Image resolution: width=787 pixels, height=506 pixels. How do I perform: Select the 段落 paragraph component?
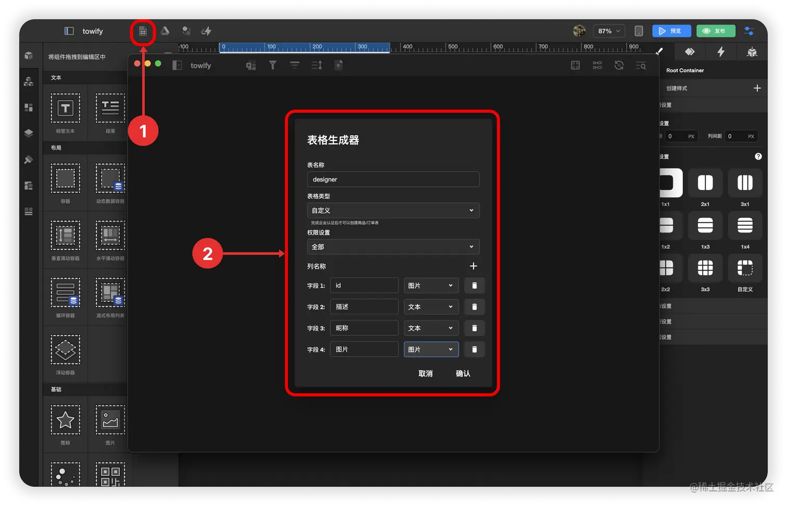pos(110,113)
